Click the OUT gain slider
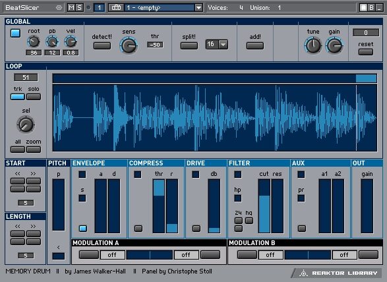387x282 pixels. point(367,206)
